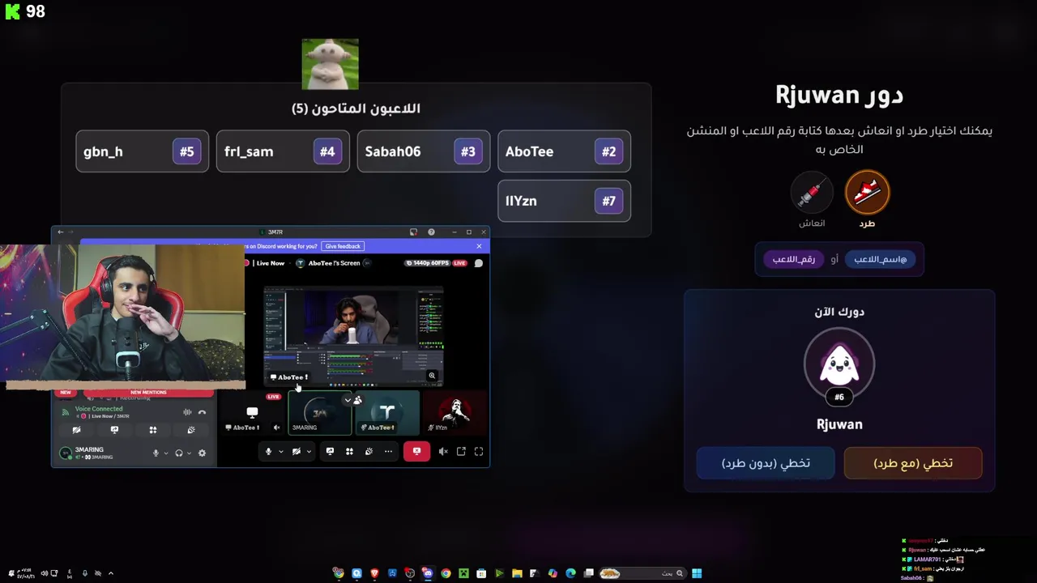1037x583 pixels.
Task: Toggle camera in Voice Connected panel
Action: pyautogui.click(x=76, y=430)
